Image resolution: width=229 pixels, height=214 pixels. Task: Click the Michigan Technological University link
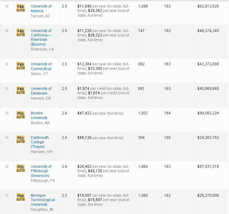coord(43,200)
